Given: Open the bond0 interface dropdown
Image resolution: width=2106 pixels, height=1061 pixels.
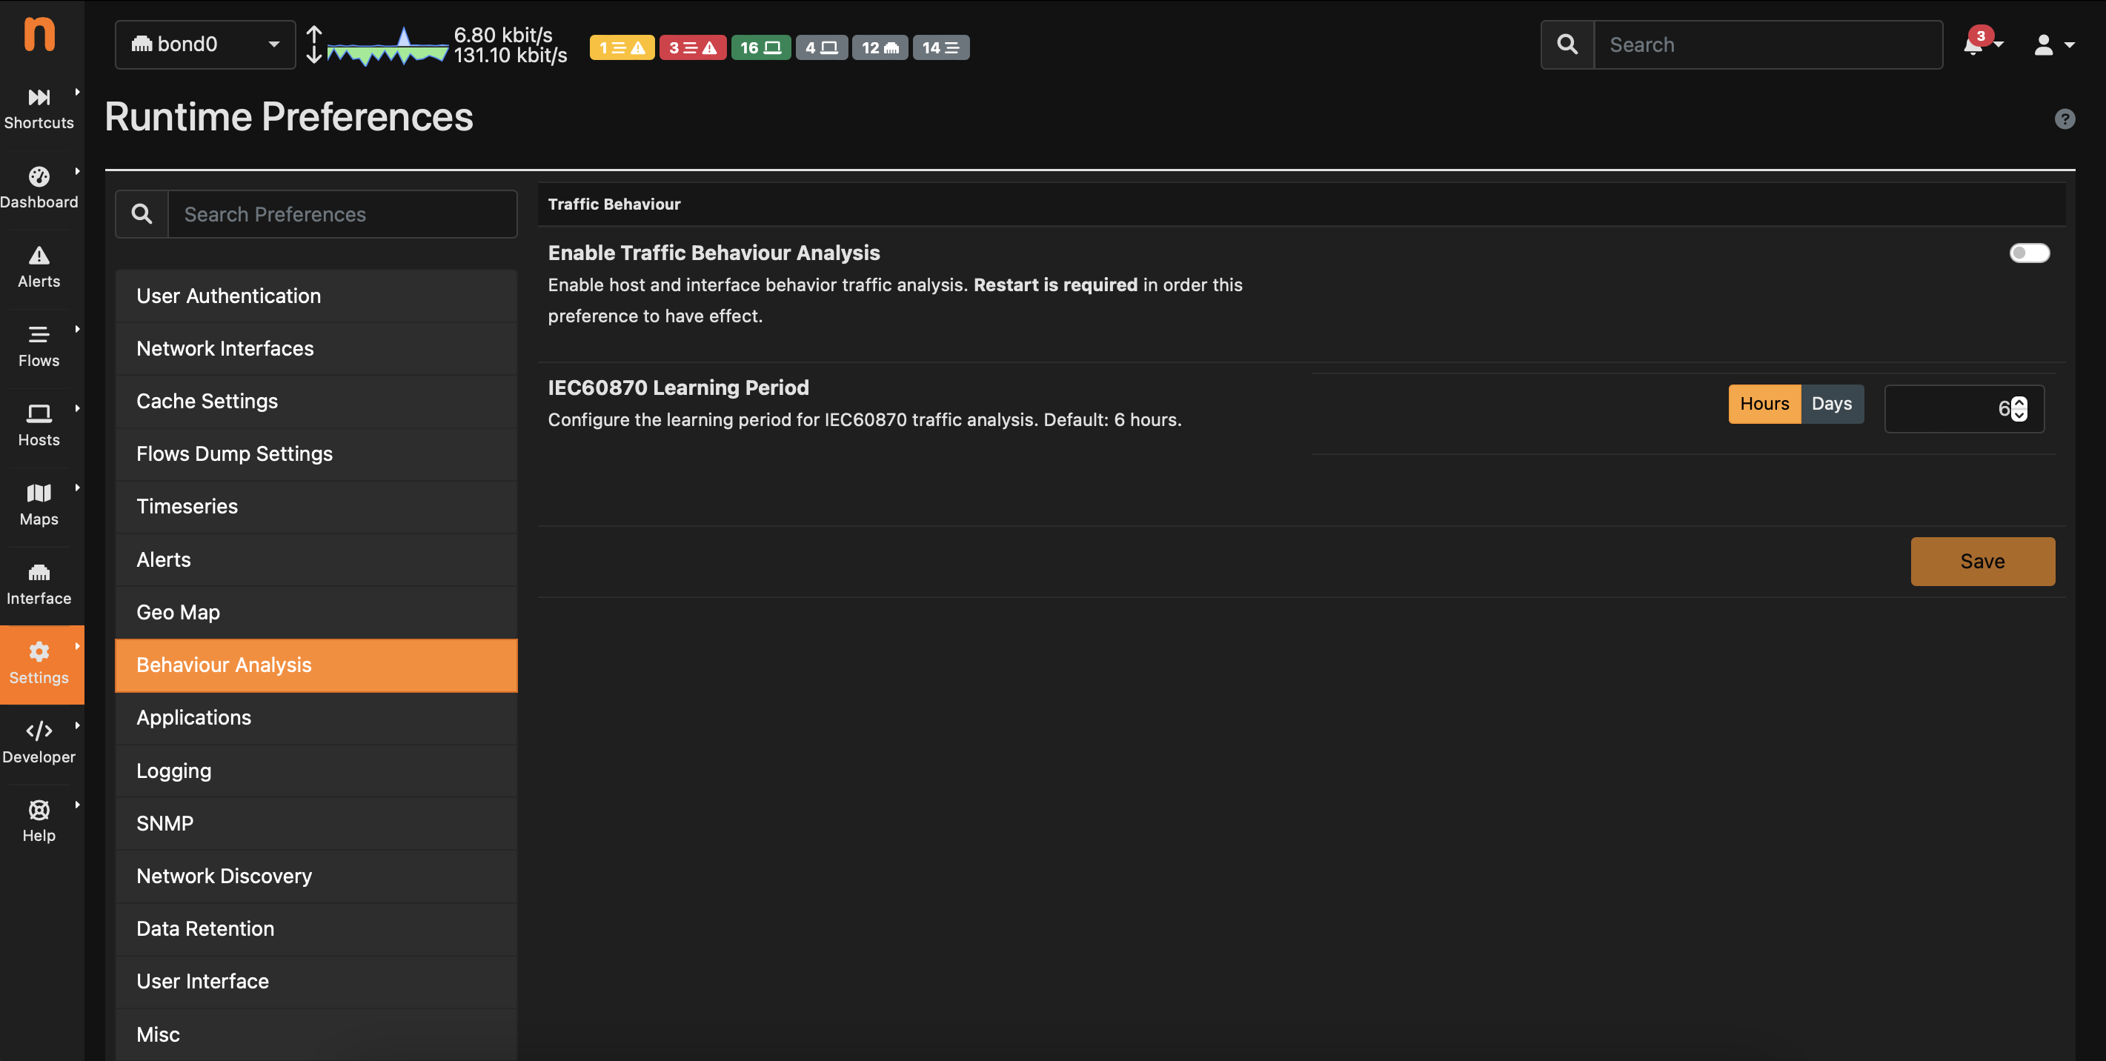Looking at the screenshot, I should [x=205, y=44].
